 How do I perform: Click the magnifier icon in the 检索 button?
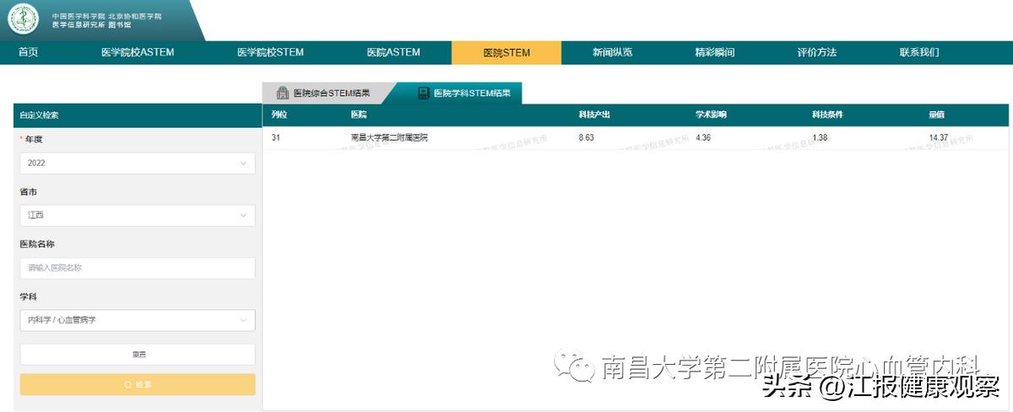127,384
